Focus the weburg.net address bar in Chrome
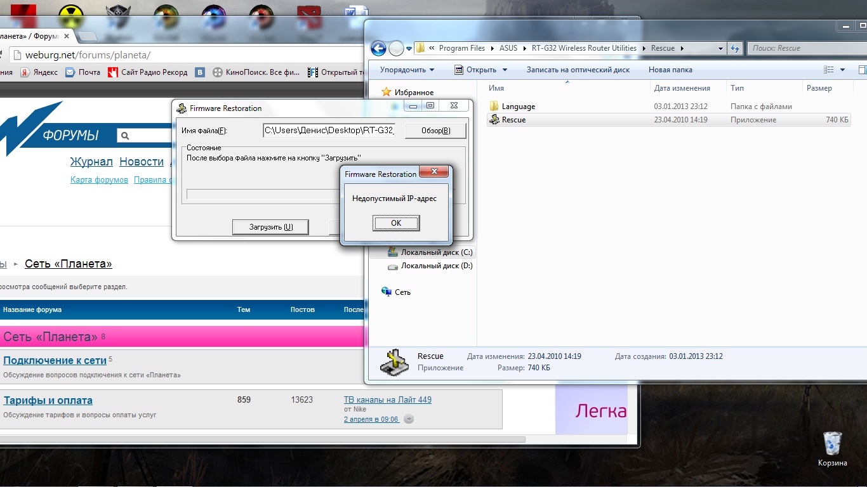Image resolution: width=867 pixels, height=487 pixels. (184, 55)
